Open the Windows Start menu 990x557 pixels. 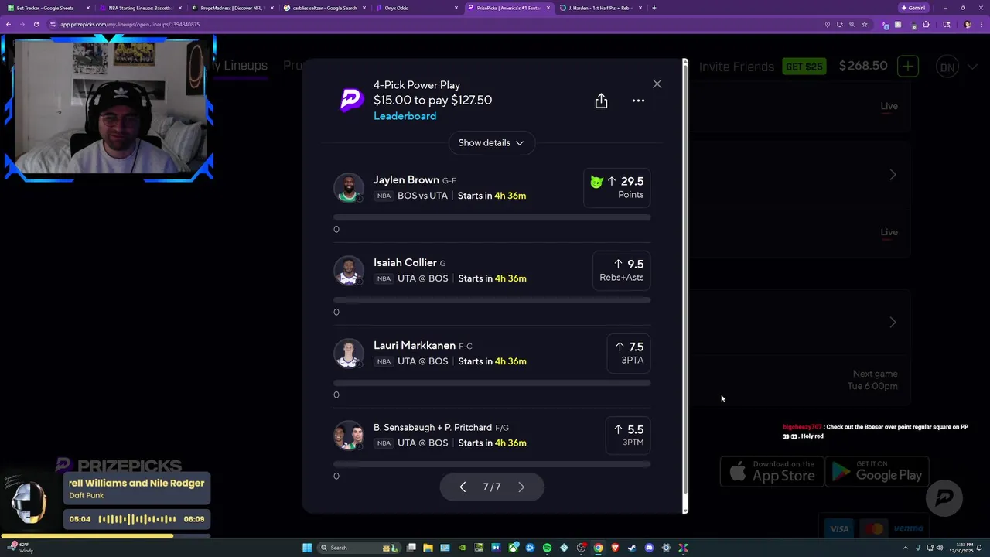(307, 548)
